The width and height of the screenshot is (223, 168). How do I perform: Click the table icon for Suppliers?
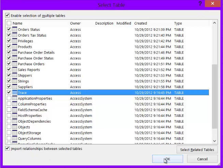click(x=15, y=87)
